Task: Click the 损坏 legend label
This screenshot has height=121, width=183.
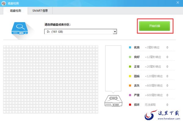Action: [137, 105]
